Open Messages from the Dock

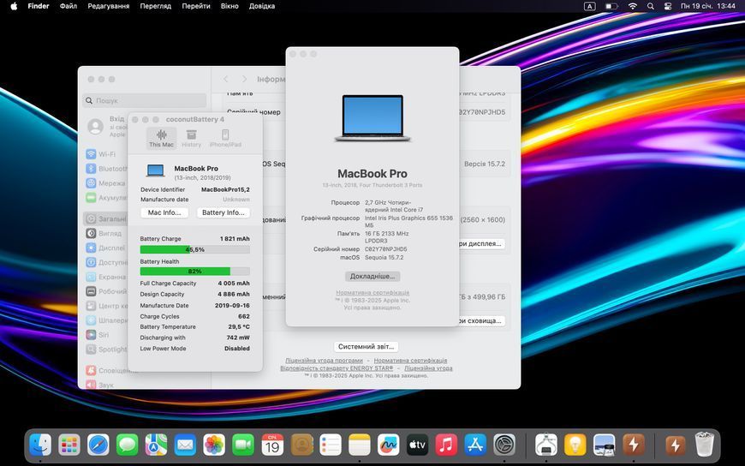128,445
